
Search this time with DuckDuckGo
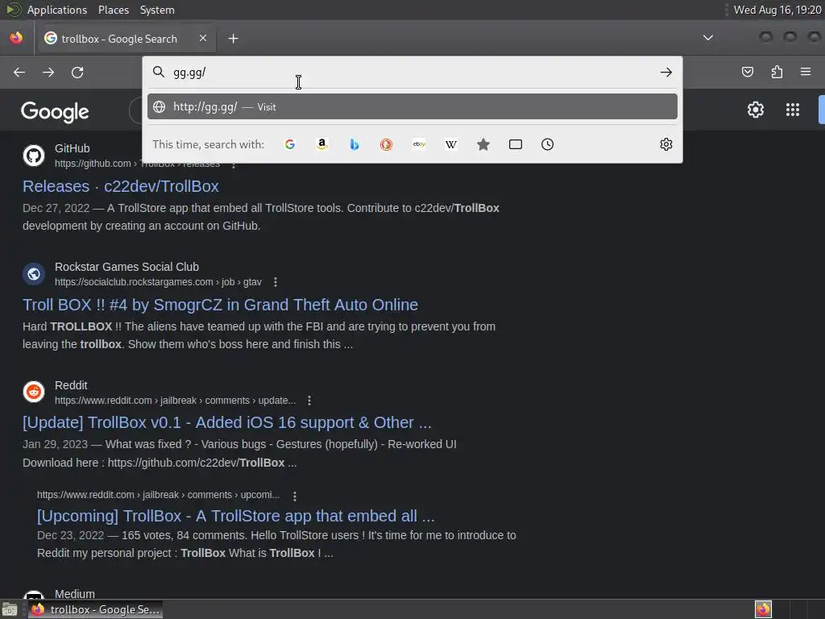point(386,144)
